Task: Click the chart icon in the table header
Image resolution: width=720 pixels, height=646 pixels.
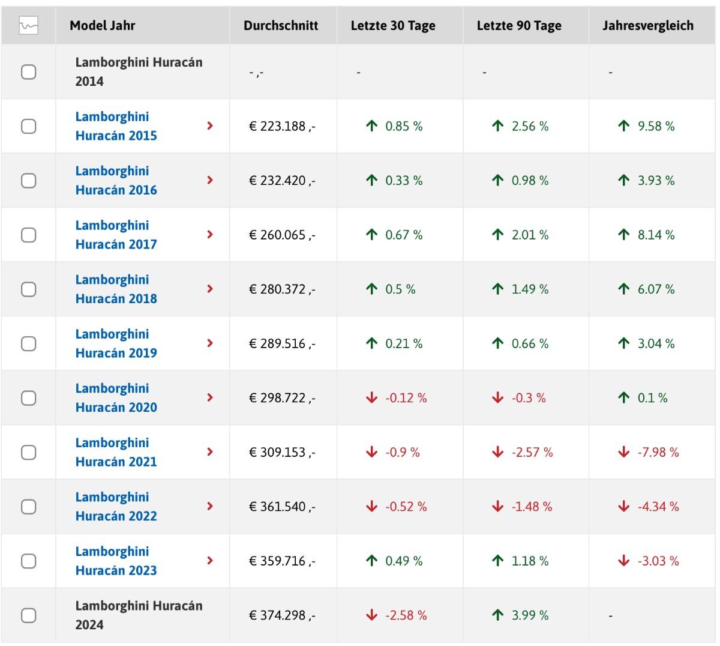Action: [x=28, y=26]
